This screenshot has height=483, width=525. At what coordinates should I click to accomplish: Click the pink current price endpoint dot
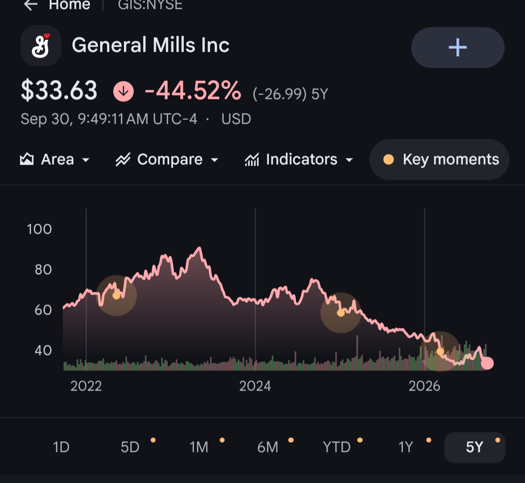click(487, 363)
